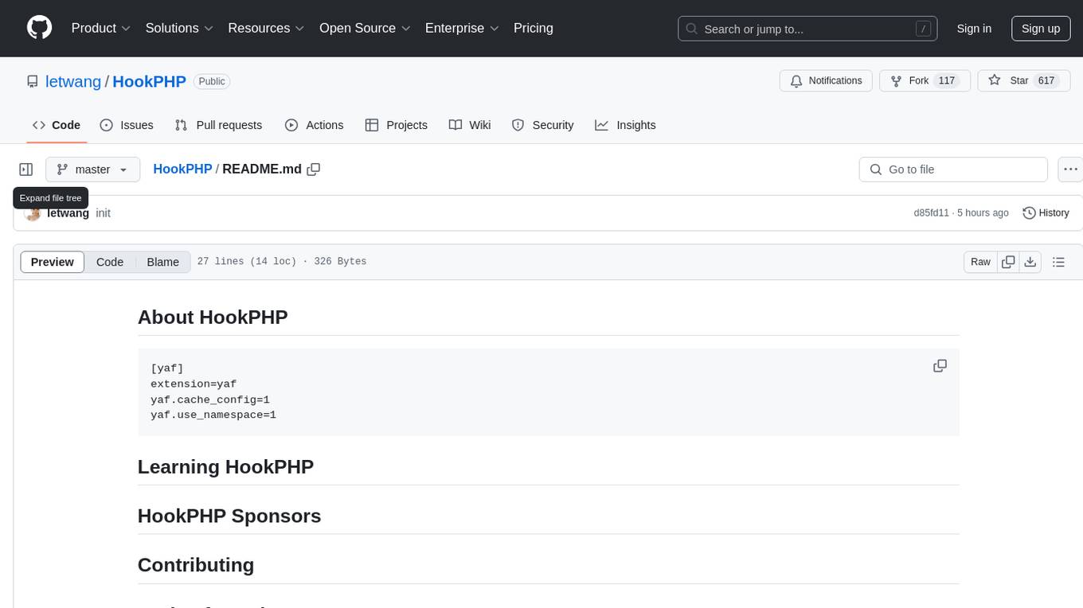Open the README outline list icon

(x=1058, y=262)
